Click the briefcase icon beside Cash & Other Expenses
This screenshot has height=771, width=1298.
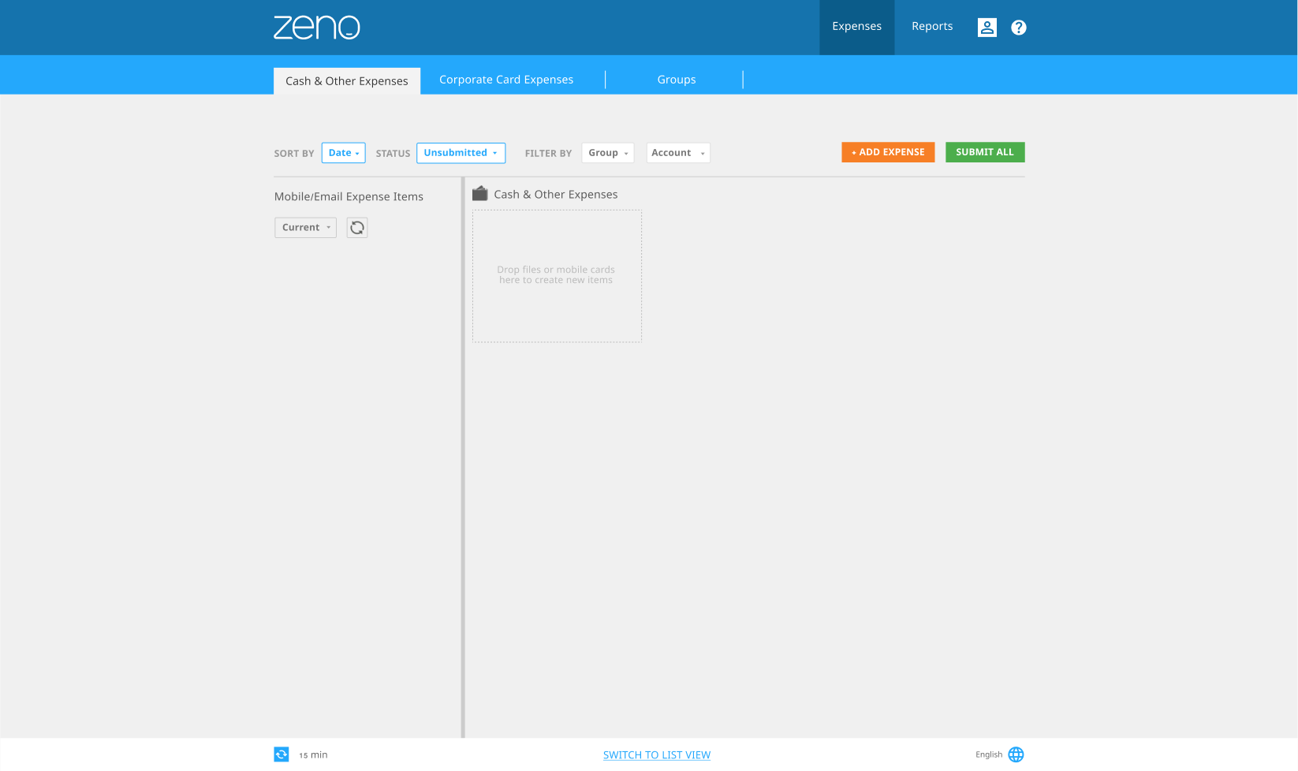click(479, 194)
